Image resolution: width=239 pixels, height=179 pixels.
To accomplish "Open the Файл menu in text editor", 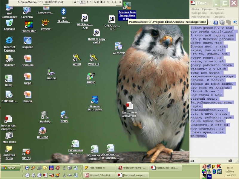I will (x=195, y=9).
